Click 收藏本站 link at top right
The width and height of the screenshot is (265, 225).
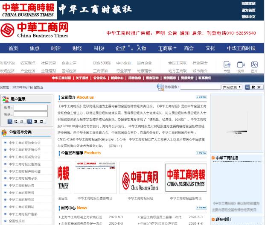(x=248, y=3)
